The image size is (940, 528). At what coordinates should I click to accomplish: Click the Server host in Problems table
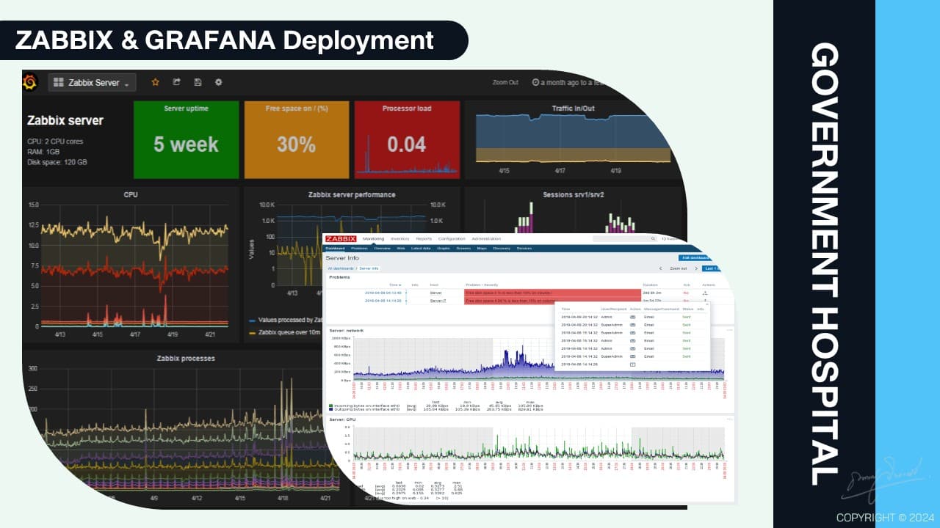[435, 293]
